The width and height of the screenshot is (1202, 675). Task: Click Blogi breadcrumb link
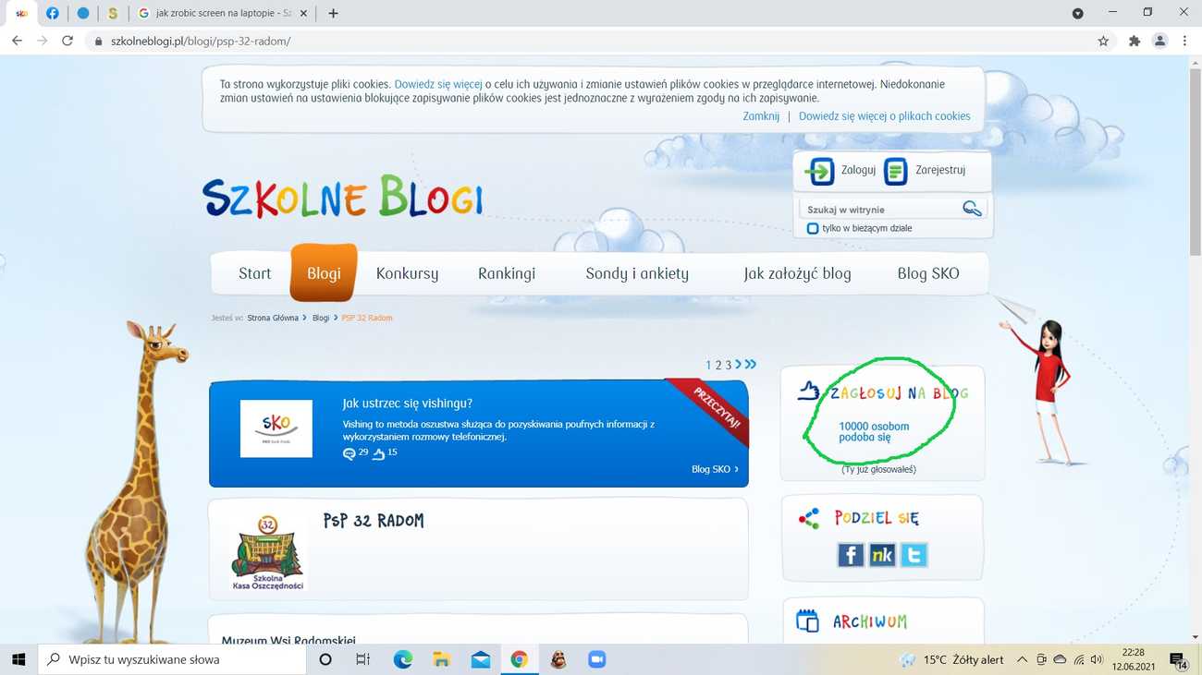321,318
